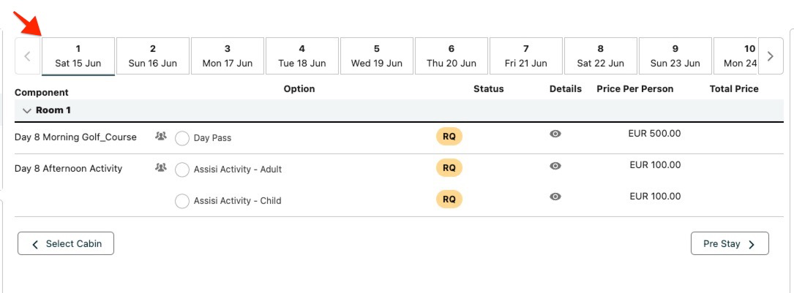Image resolution: width=794 pixels, height=293 pixels.
Task: Click guests icon beside Afternoon Activity
Action: coord(160,167)
